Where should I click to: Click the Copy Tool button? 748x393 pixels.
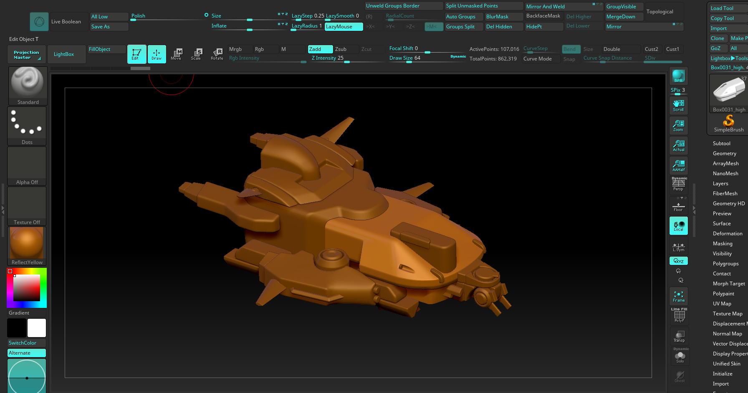[x=728, y=18]
